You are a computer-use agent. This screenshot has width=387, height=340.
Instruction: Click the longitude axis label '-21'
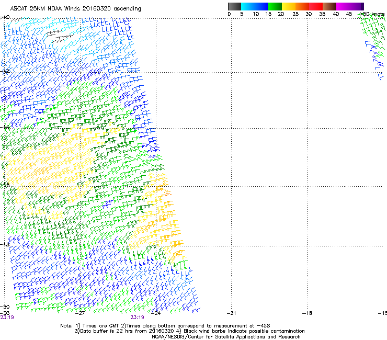(x=231, y=313)
